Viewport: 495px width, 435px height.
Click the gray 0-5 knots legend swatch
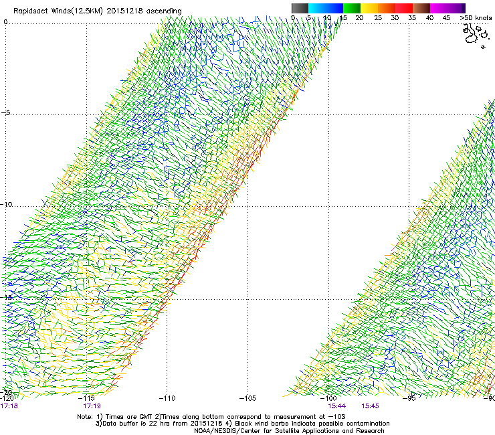coord(300,8)
